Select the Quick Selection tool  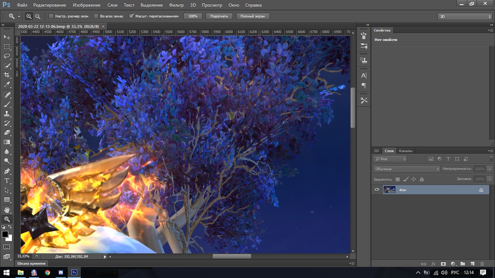pyautogui.click(x=7, y=66)
